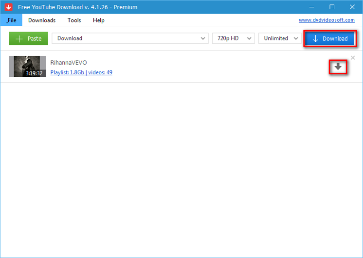Open the Tools menu

pyautogui.click(x=74, y=20)
